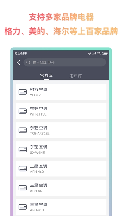Click the air conditioner icon beside WH-L11SE

click(x=23, y=111)
